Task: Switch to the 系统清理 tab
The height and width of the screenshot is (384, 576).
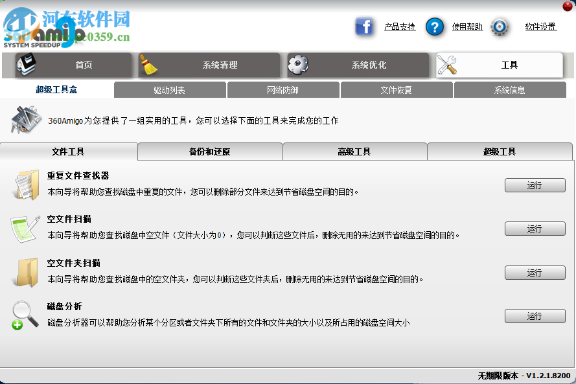Action: 209,65
